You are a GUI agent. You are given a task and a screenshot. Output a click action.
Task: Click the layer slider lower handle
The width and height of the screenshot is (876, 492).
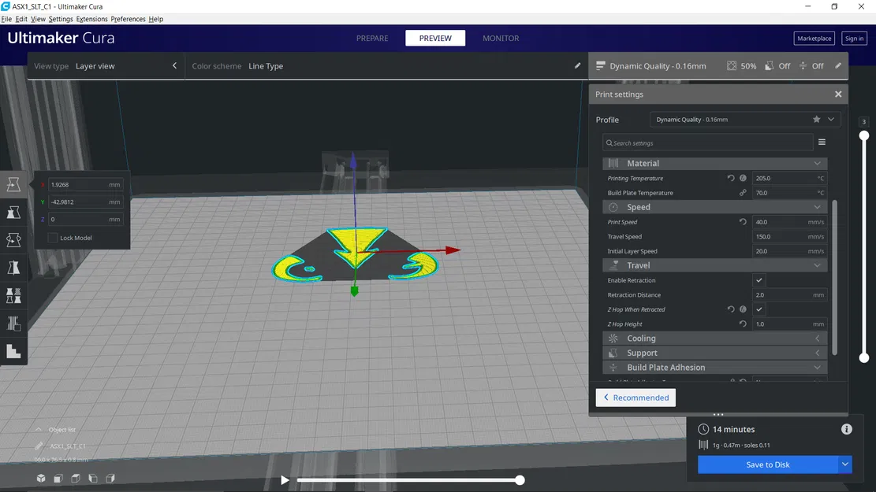pos(863,357)
